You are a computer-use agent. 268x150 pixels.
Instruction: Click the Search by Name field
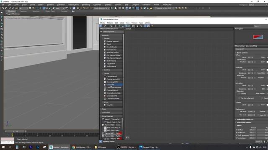point(113,32)
